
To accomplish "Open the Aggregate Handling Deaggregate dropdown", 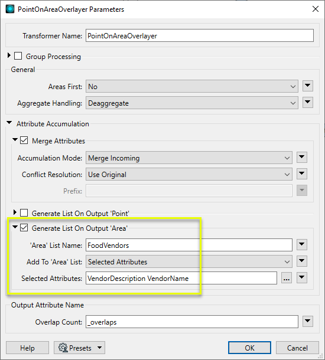I will pos(192,103).
